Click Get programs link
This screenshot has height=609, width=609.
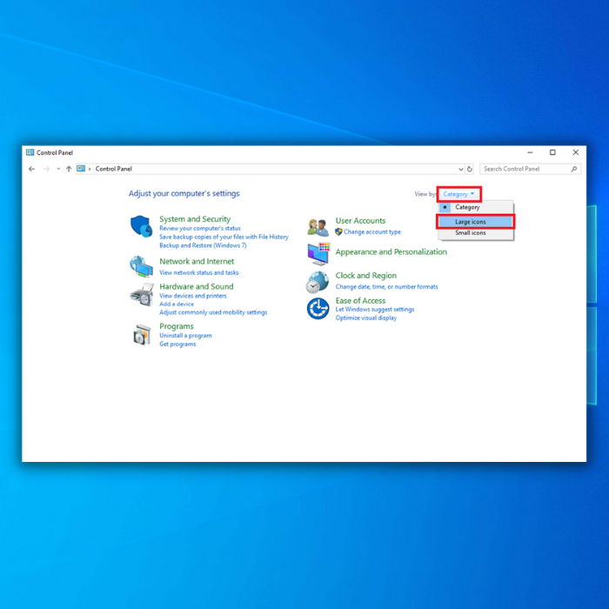tap(177, 345)
